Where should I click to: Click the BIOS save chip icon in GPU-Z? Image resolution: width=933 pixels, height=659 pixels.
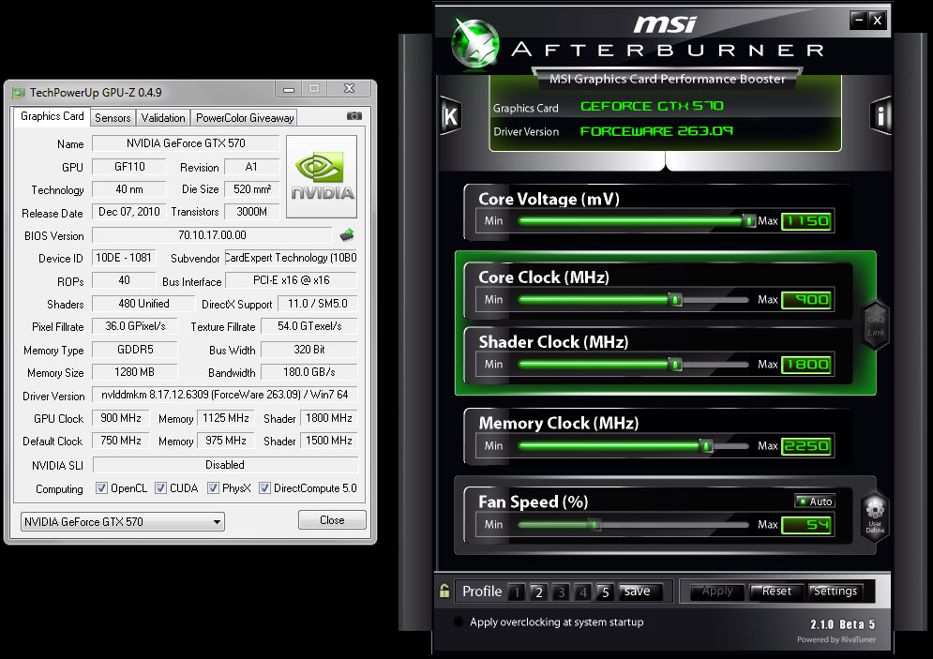(347, 235)
